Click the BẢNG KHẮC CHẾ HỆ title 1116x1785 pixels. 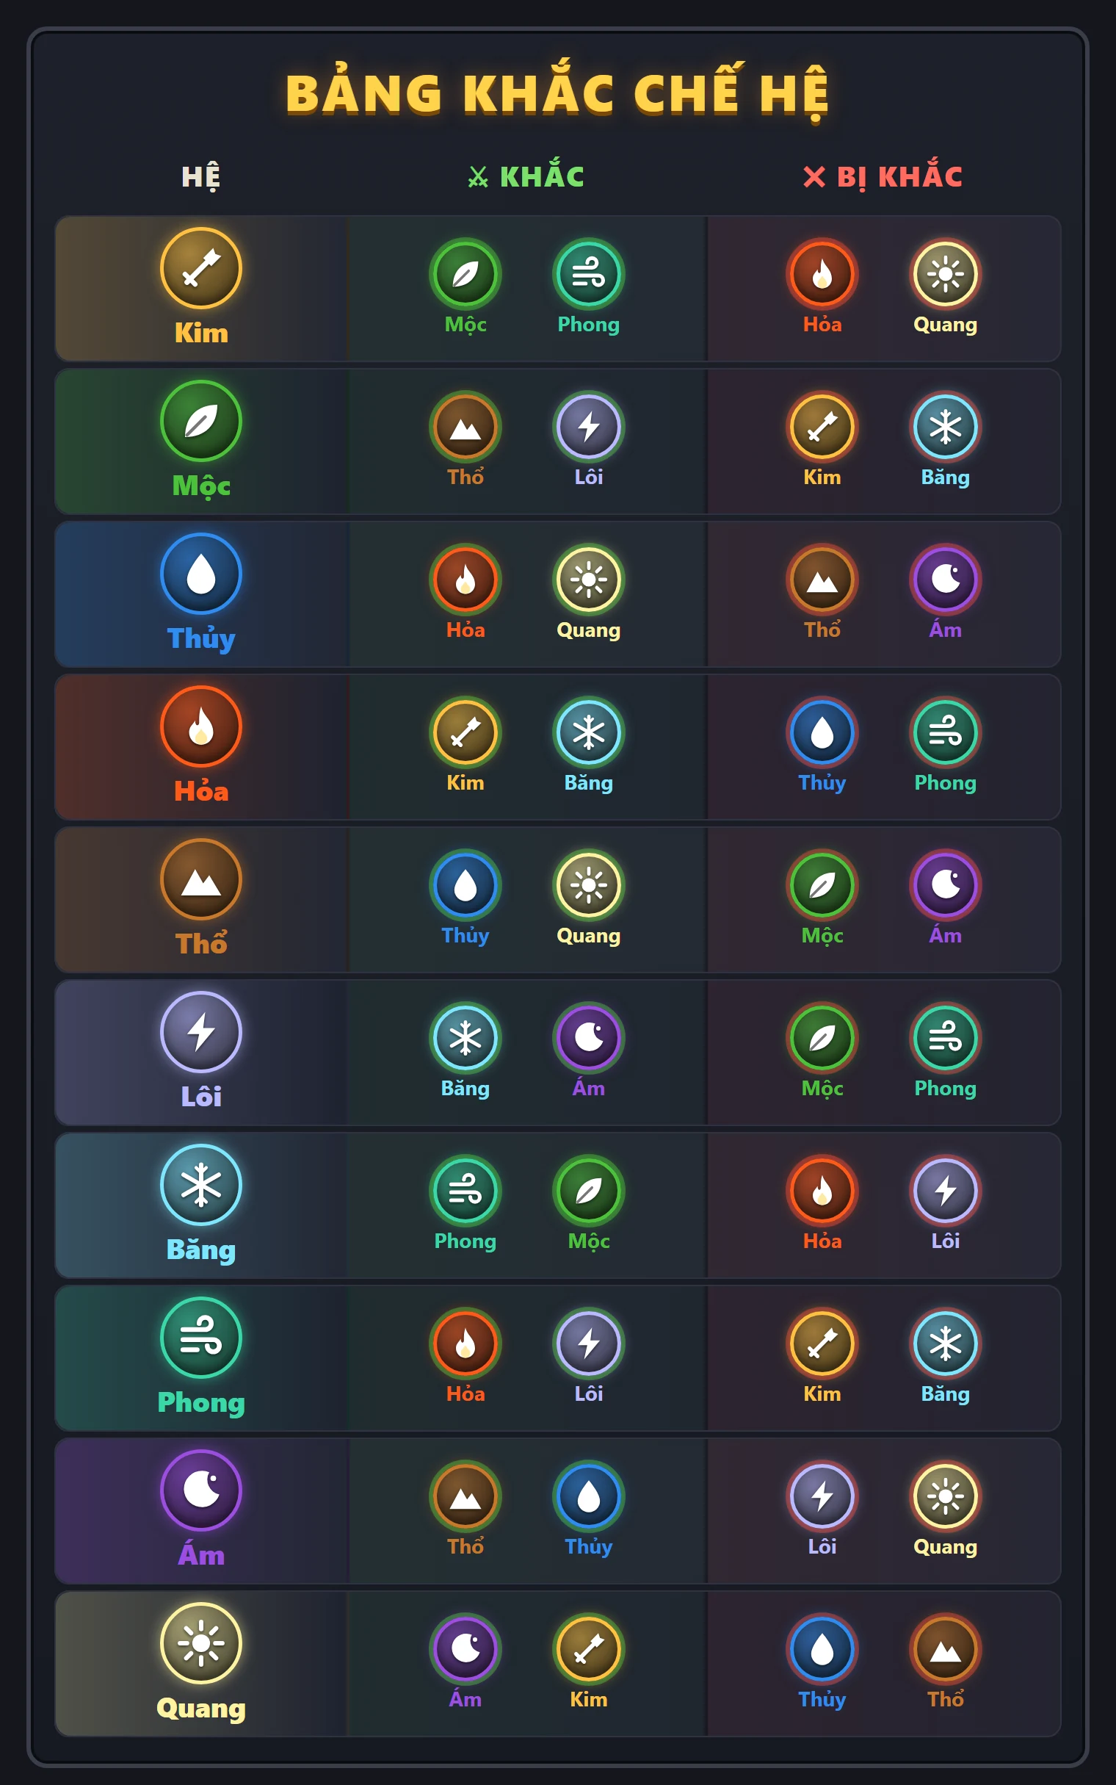click(557, 93)
